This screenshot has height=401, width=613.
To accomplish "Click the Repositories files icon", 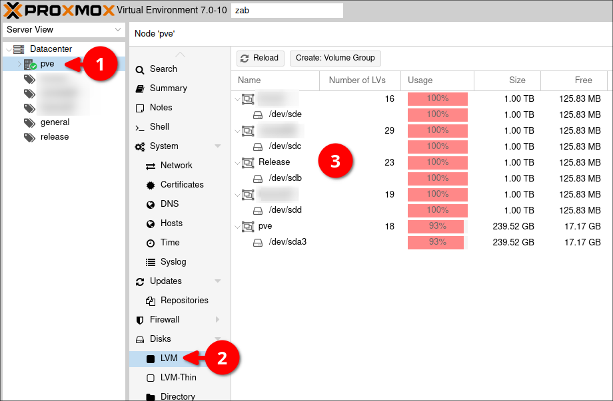I will [151, 301].
